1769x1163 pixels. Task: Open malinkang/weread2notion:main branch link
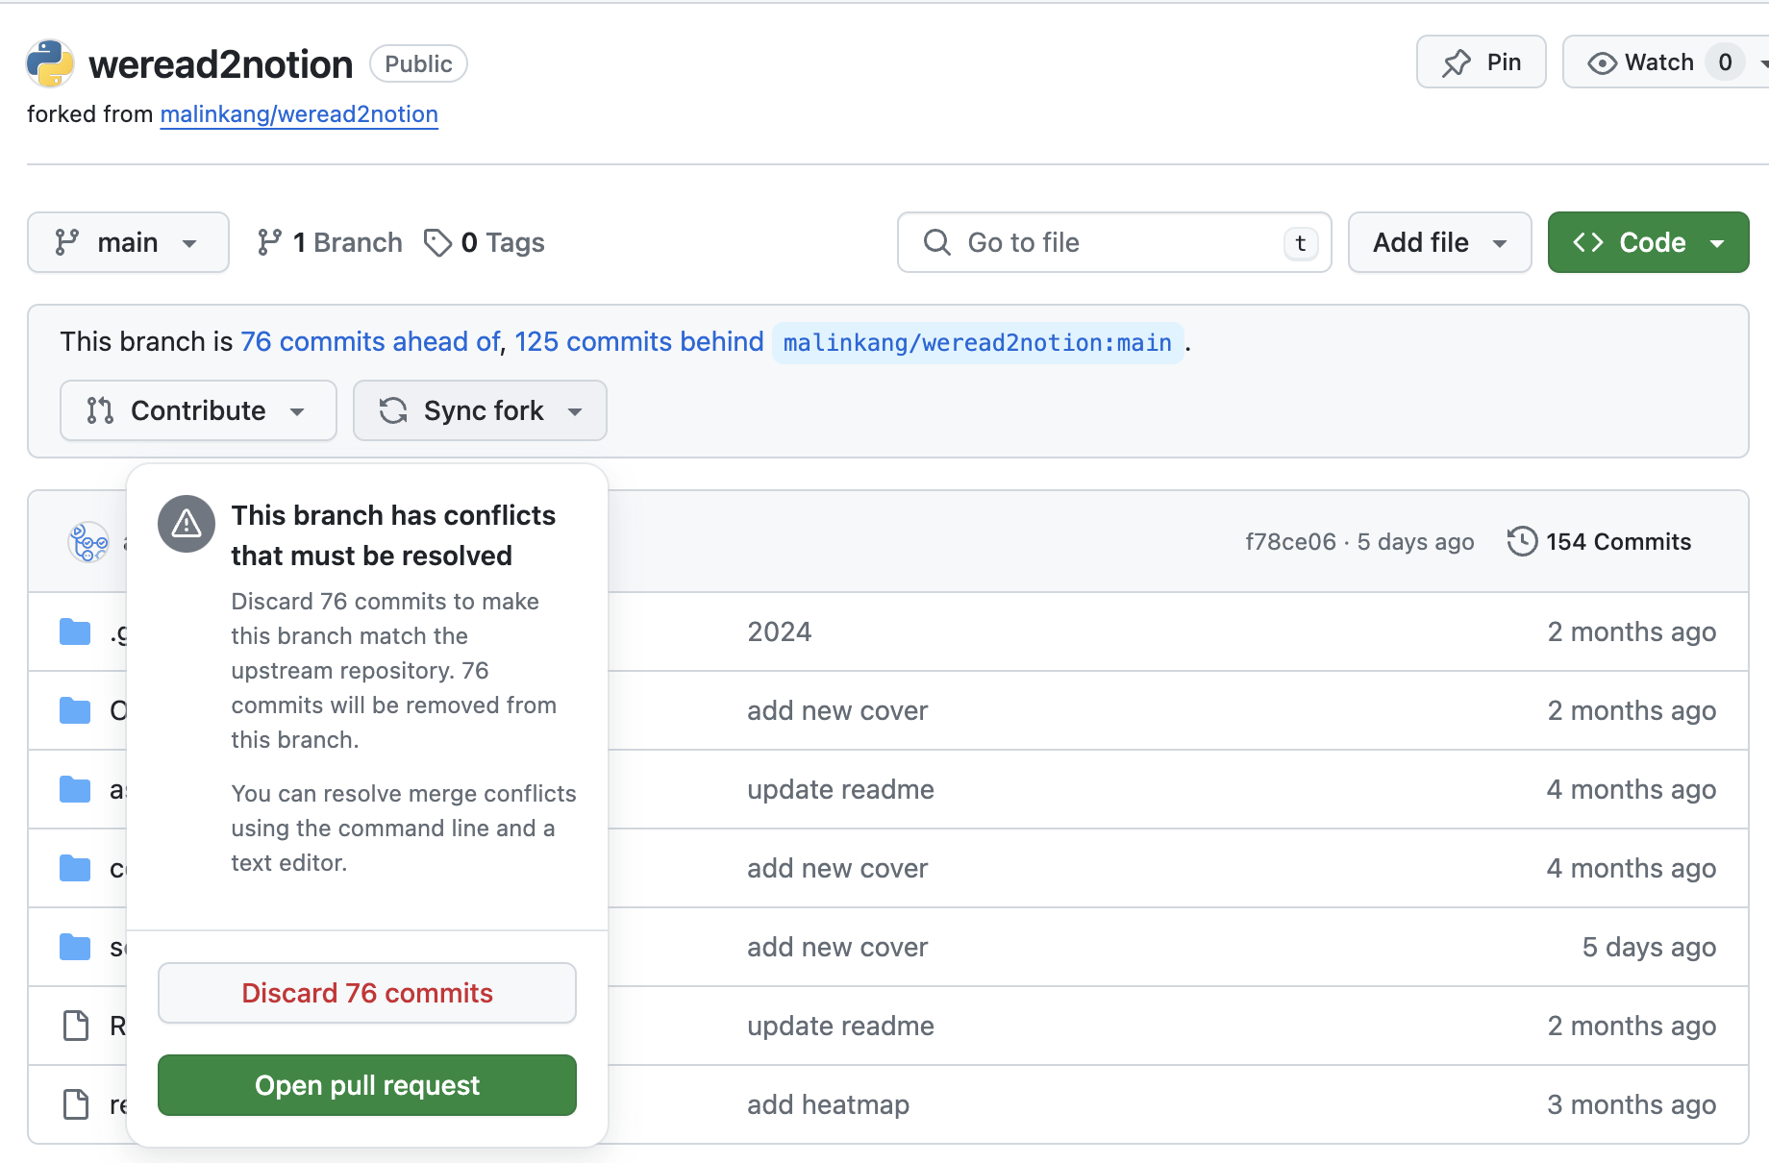tap(978, 342)
